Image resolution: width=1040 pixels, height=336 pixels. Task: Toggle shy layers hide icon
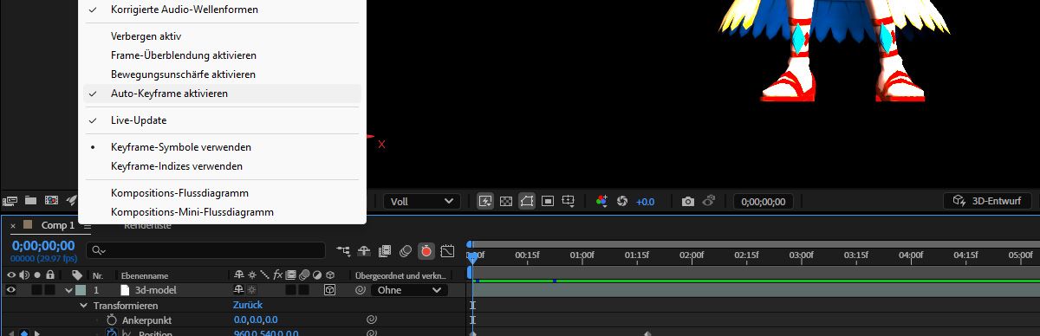pos(364,251)
